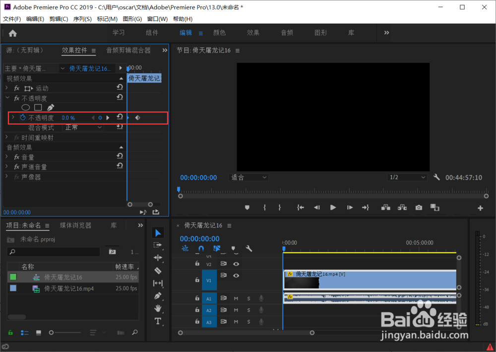Screen dimensions: 496x352
Task: Collapse the 不透明度 effect group
Action: click(7, 98)
